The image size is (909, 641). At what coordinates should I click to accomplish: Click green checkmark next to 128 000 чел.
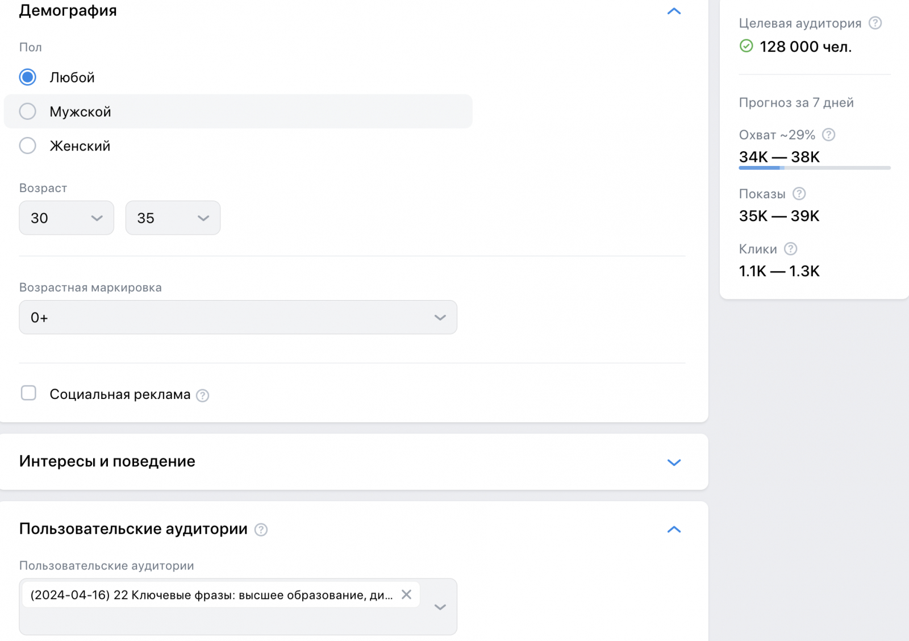click(747, 46)
